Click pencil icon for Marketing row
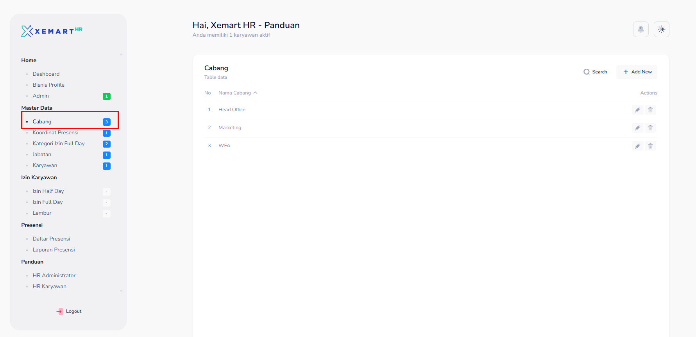 pos(637,128)
